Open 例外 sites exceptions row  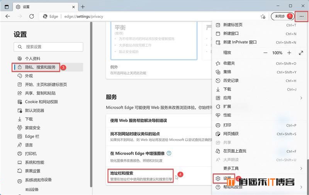click(x=159, y=70)
